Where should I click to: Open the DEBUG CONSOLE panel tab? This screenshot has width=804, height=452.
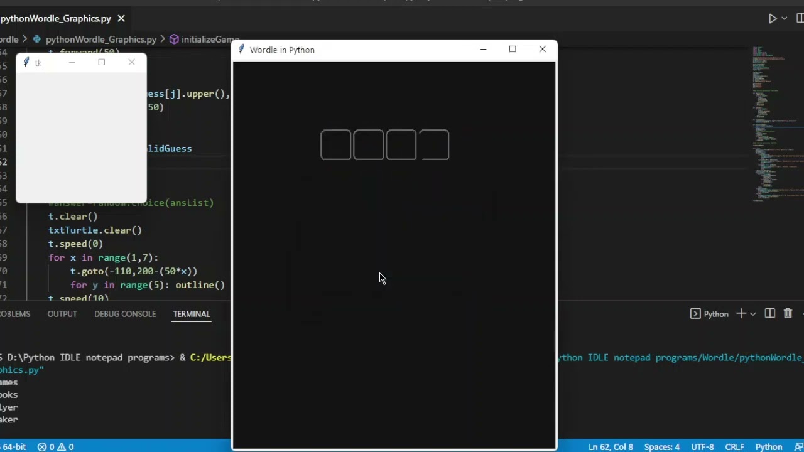click(x=125, y=314)
